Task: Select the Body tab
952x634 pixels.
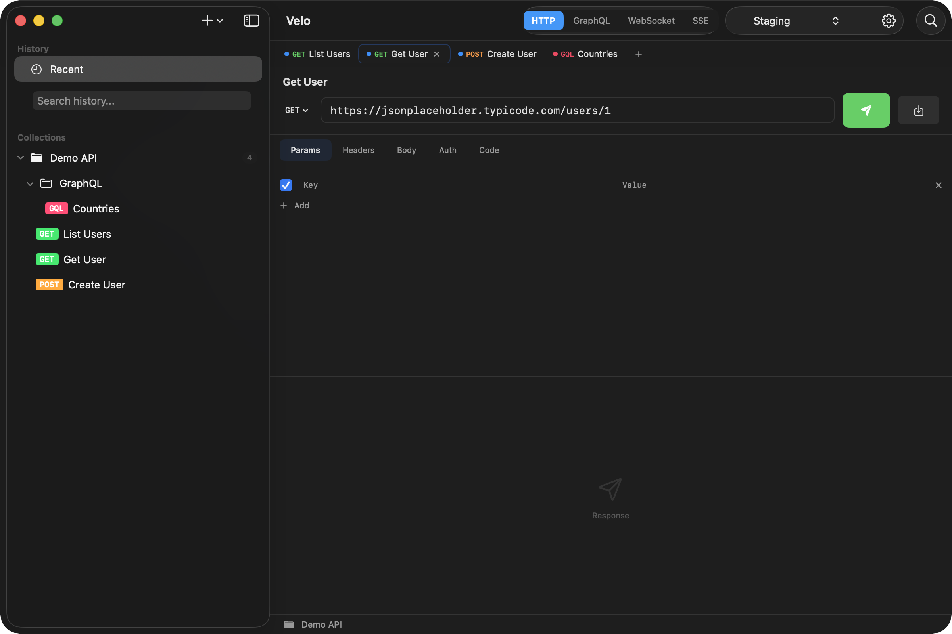Action: tap(406, 150)
